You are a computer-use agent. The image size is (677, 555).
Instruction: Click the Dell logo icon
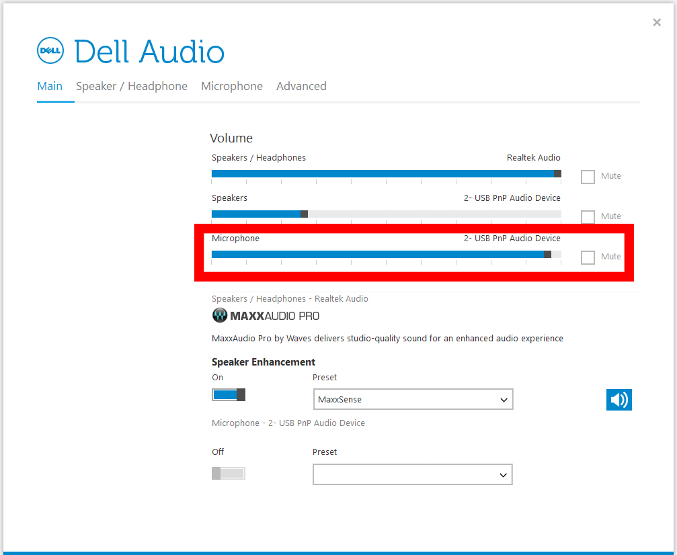click(50, 50)
